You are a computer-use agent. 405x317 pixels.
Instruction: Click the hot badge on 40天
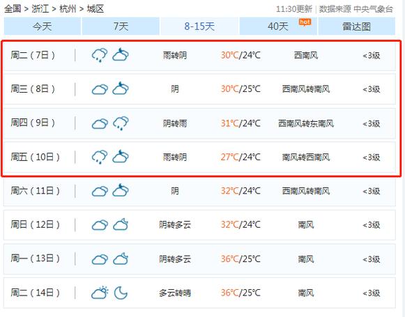click(x=305, y=22)
